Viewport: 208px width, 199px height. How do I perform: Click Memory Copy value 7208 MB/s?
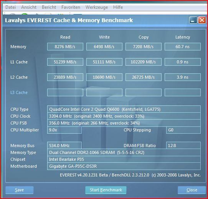click(x=144, y=47)
